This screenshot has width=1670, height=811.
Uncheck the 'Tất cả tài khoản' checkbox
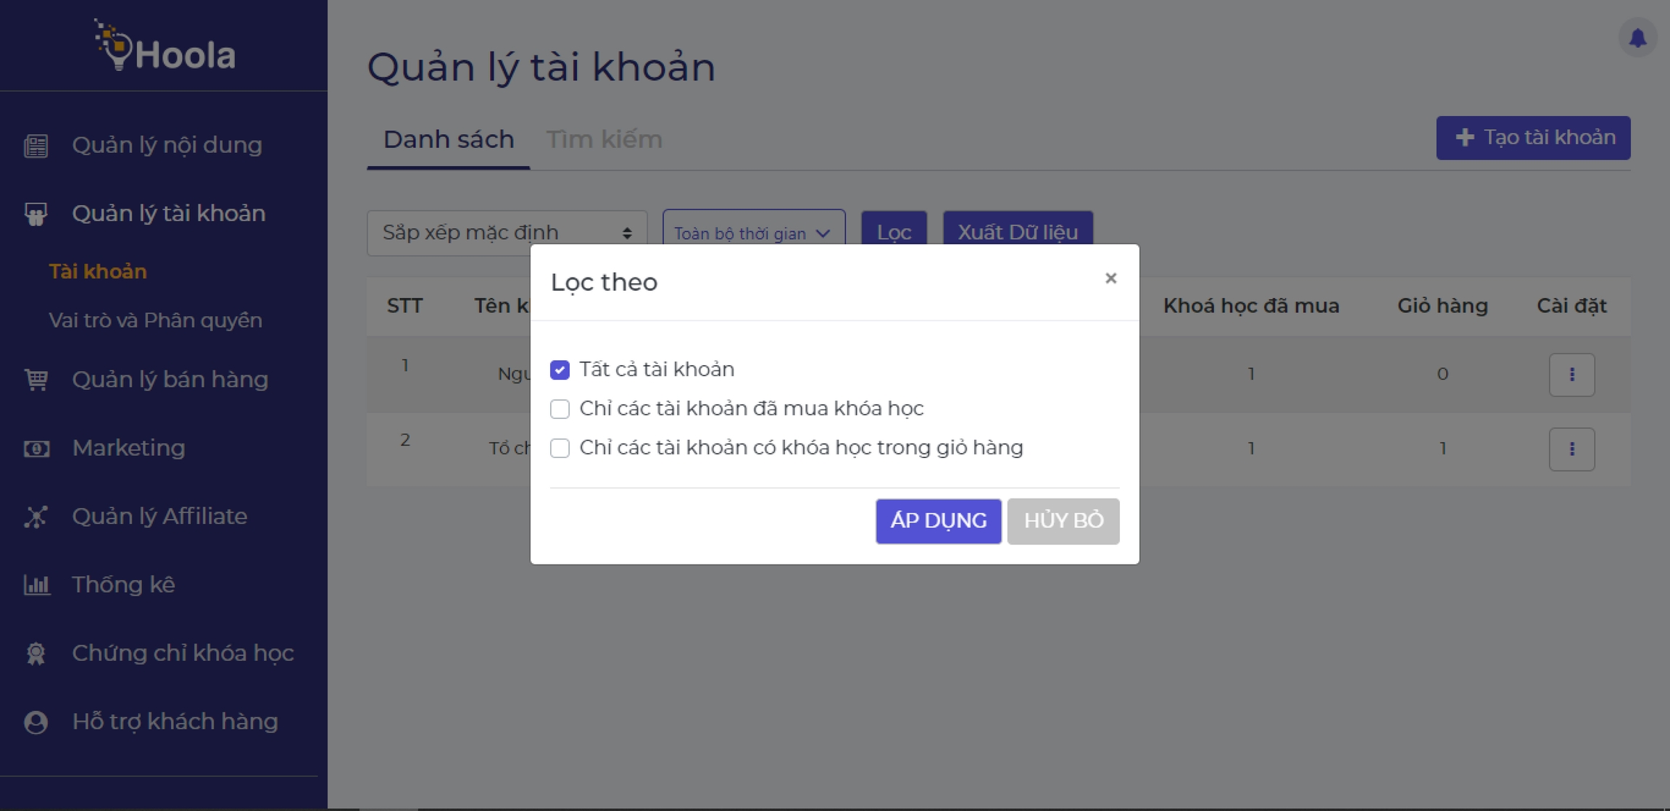[x=560, y=370]
